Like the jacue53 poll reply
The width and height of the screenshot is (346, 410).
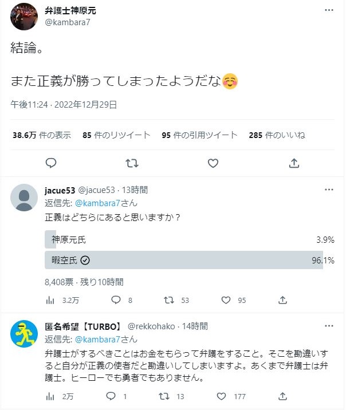[x=226, y=299]
